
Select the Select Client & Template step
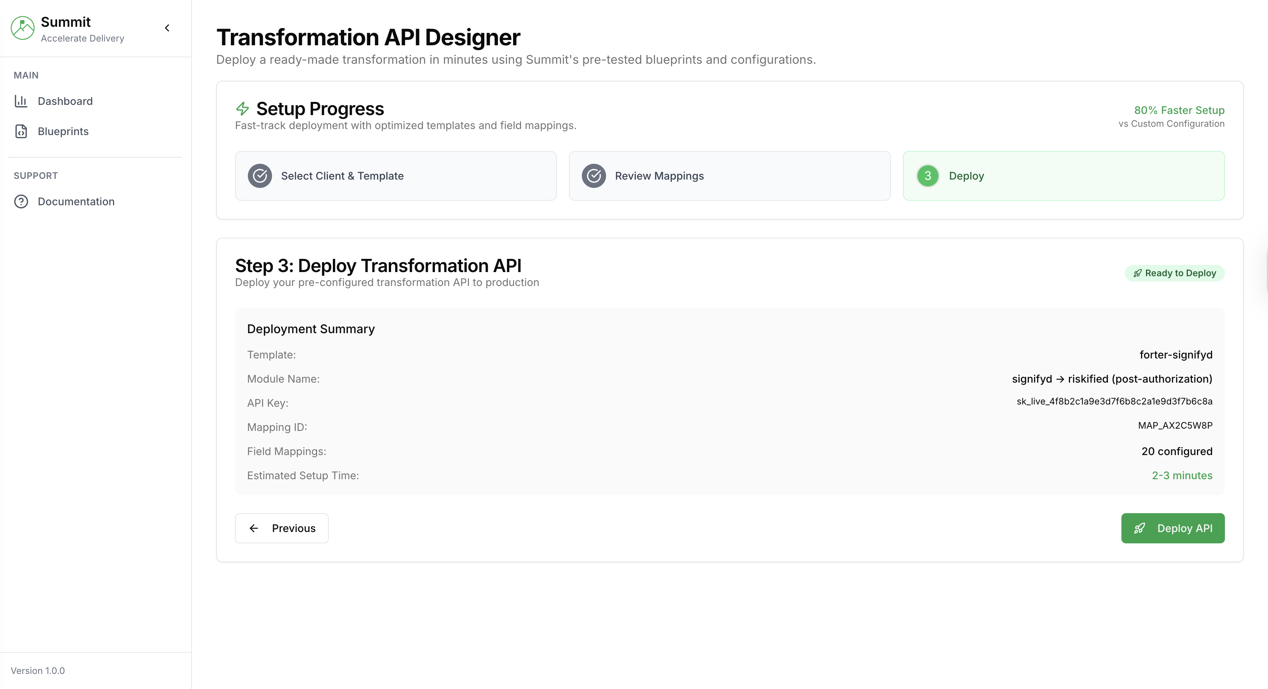pos(395,176)
